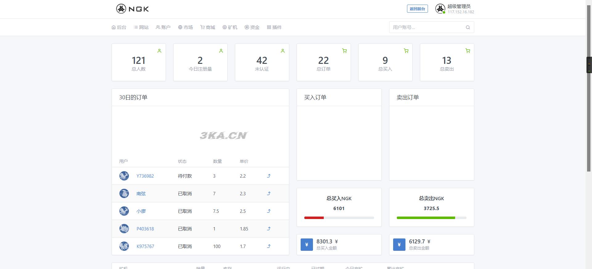Click the user icon on 总人数 card
This screenshot has height=269, width=592.
tap(159, 51)
